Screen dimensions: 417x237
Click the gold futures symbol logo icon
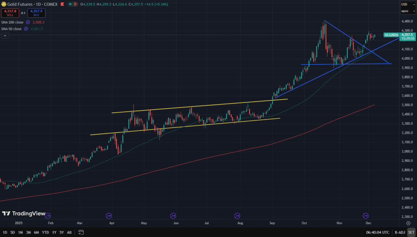(4, 4)
